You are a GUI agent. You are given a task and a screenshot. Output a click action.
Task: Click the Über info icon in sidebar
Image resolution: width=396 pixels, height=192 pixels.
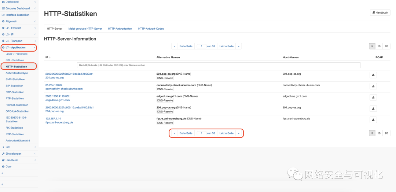coord(3,166)
